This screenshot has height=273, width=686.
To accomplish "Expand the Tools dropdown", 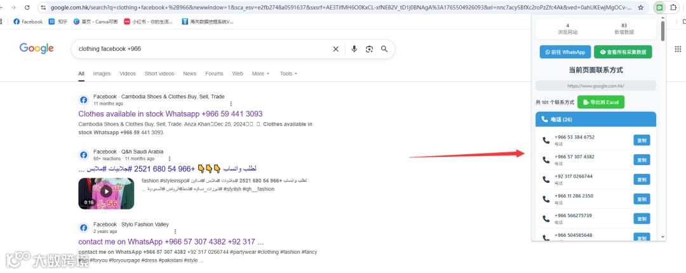I will (288, 74).
